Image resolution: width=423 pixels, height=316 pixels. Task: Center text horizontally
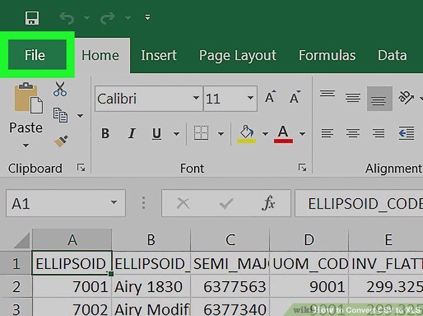coord(353,133)
